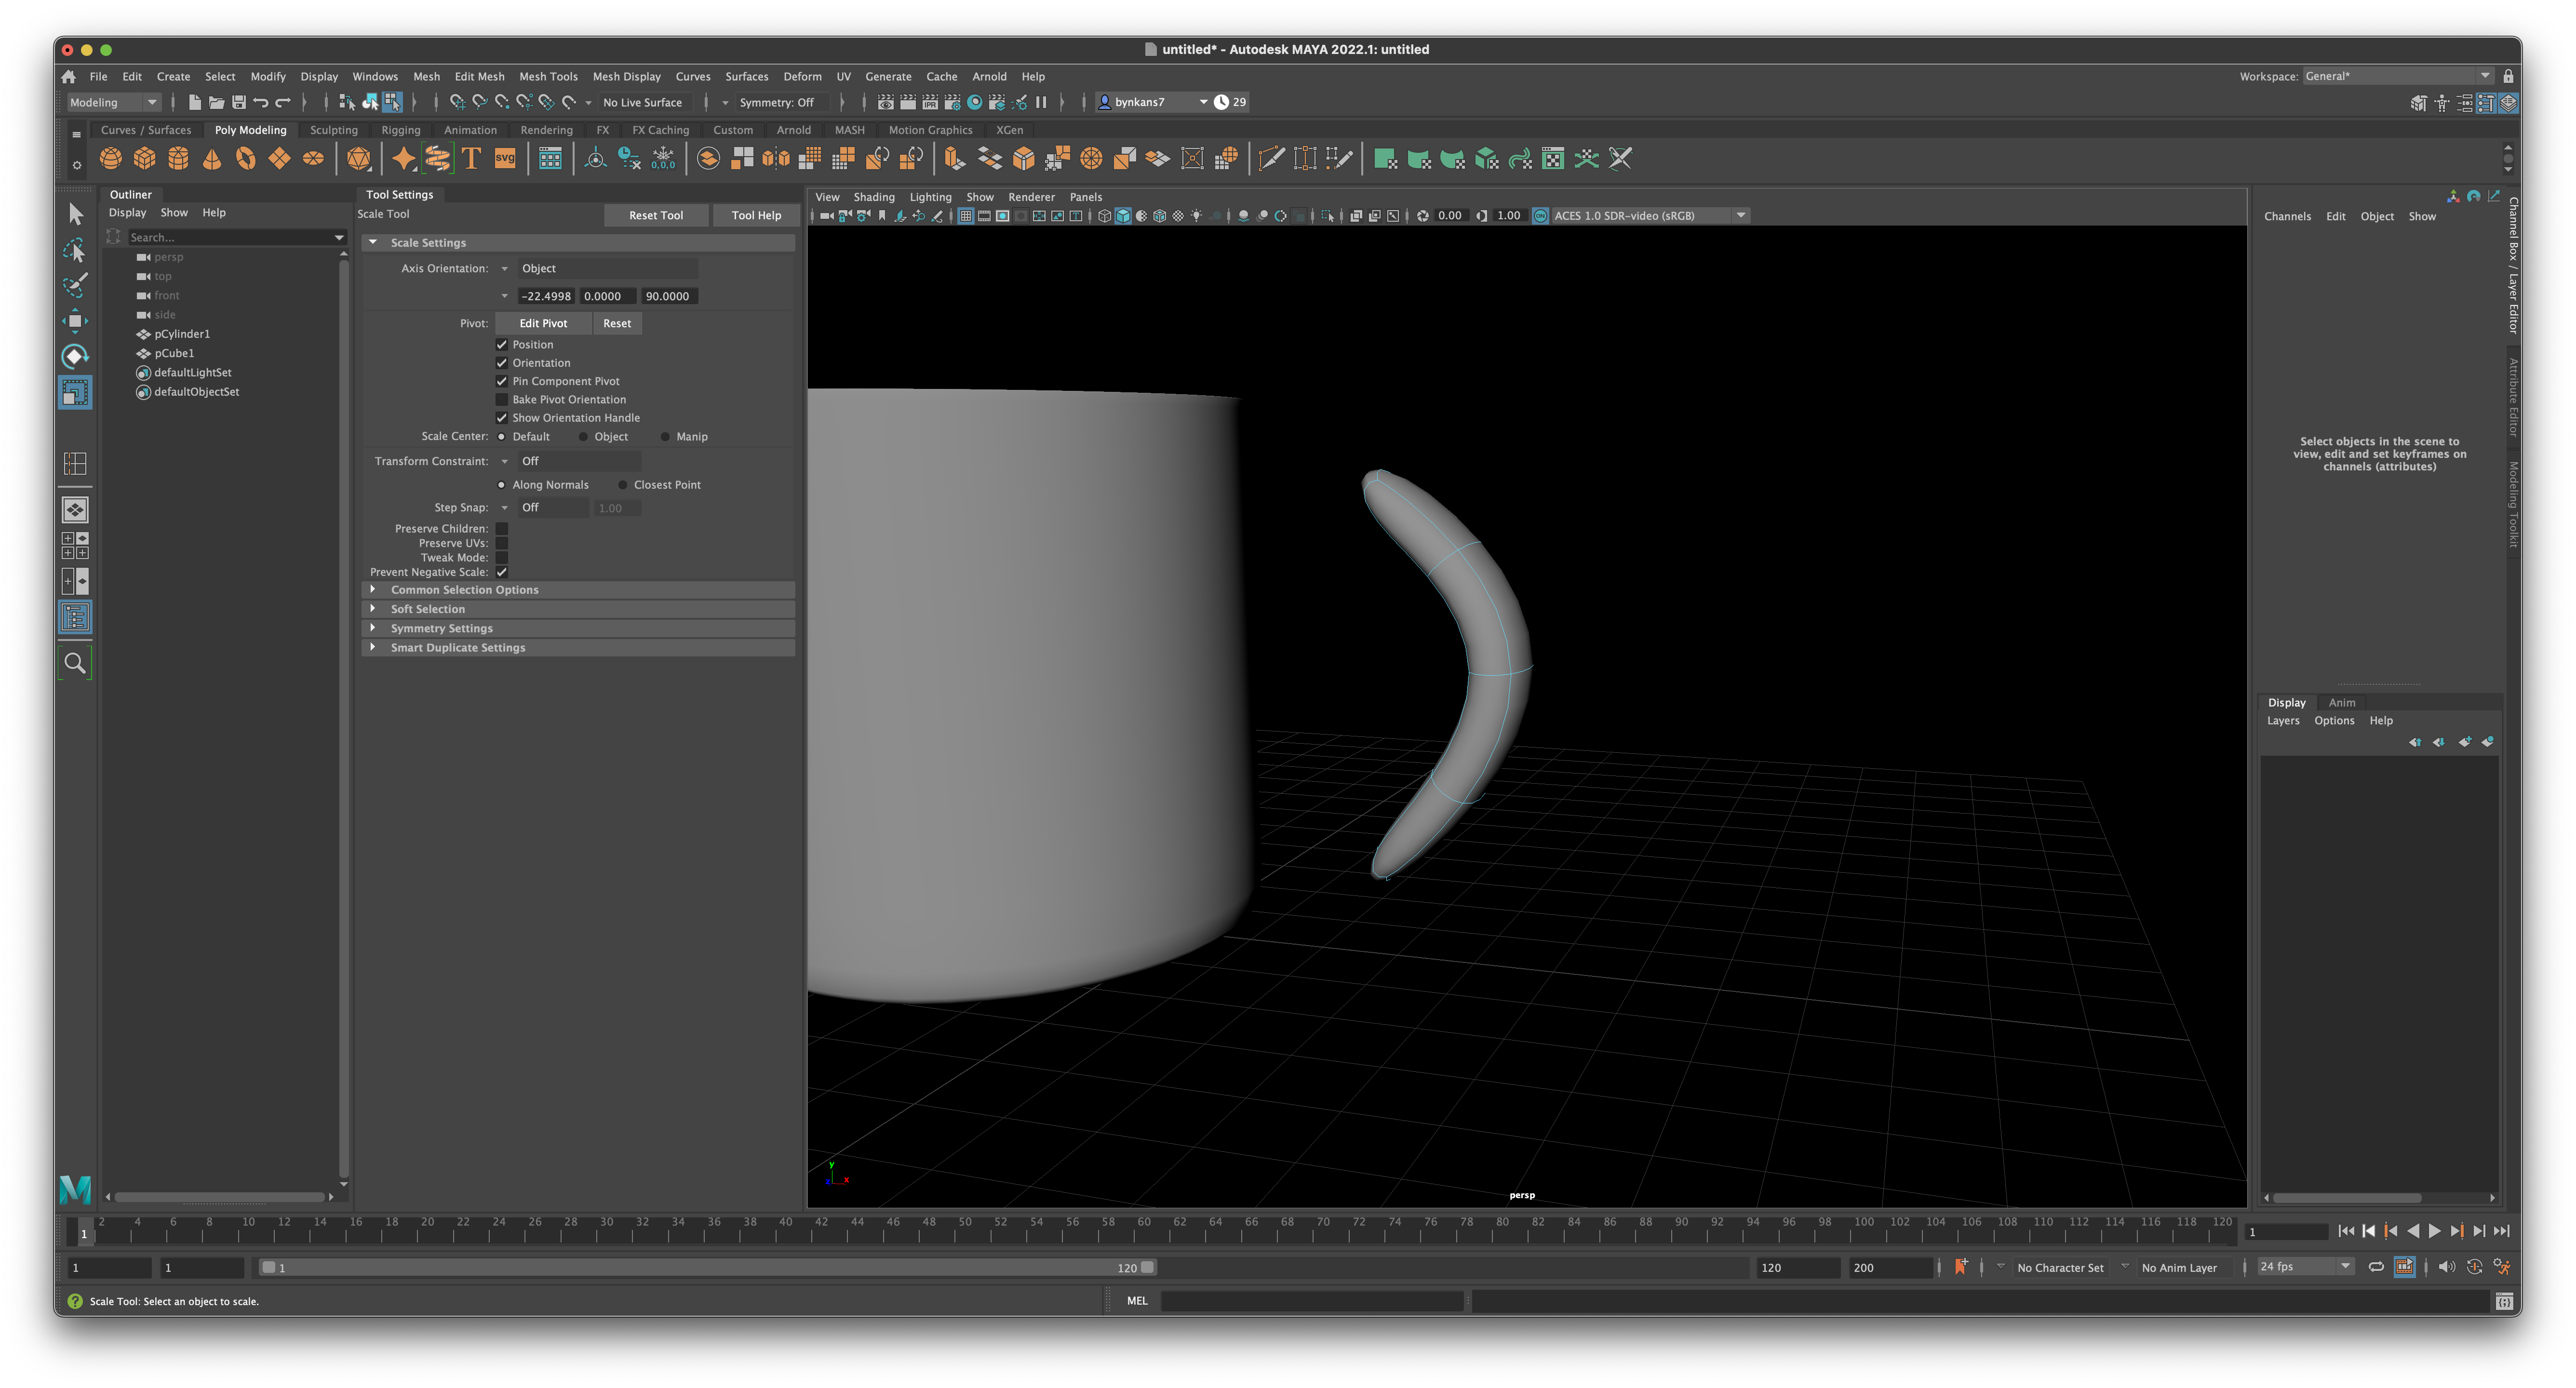Create a polygon cube from shelf
The image size is (2576, 1388).
pyautogui.click(x=145, y=159)
